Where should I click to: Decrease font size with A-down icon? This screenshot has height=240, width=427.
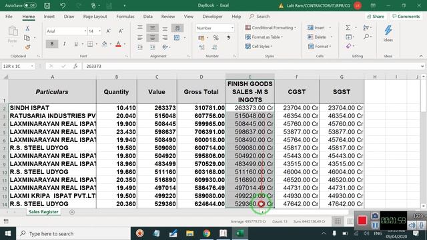pos(121,31)
